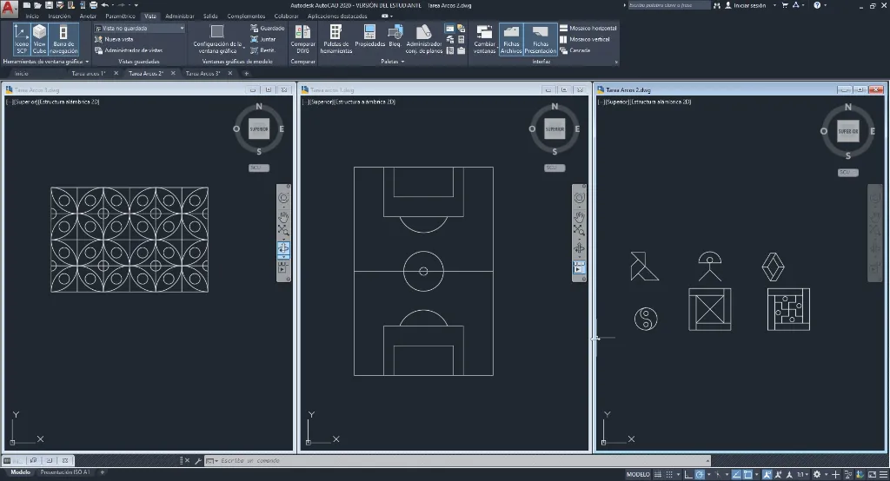Switch to Presentación ISO A1 layout tab
Image resolution: width=890 pixels, height=481 pixels.
[x=64, y=472]
